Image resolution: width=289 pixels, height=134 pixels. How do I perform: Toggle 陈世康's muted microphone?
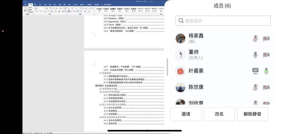click(255, 87)
